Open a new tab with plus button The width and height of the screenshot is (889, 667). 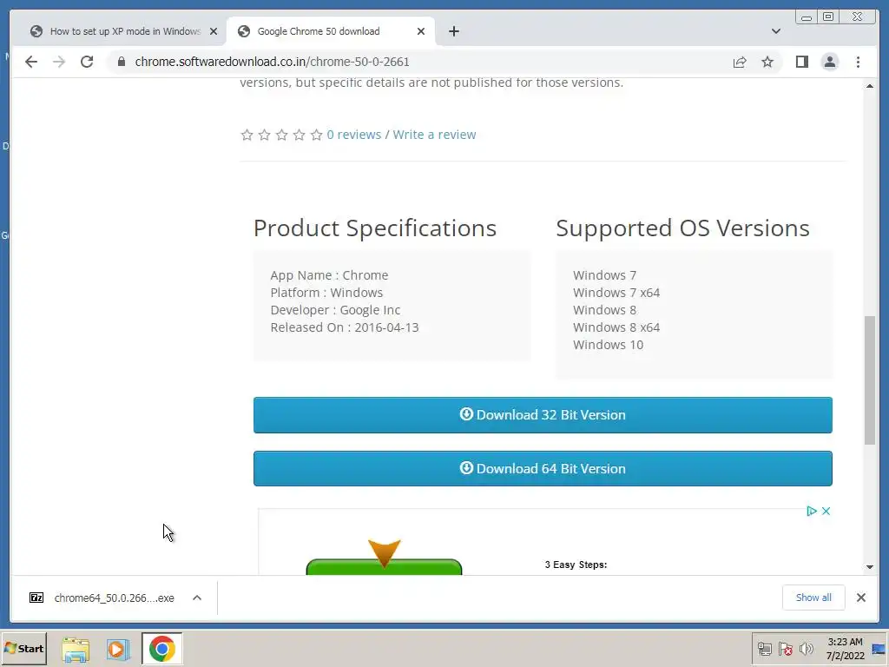point(453,31)
